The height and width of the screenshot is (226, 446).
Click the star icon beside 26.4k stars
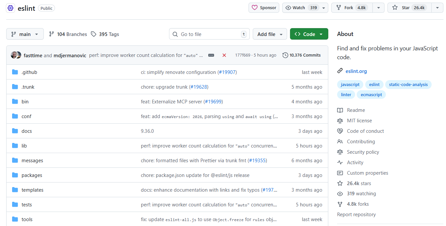tap(340, 183)
